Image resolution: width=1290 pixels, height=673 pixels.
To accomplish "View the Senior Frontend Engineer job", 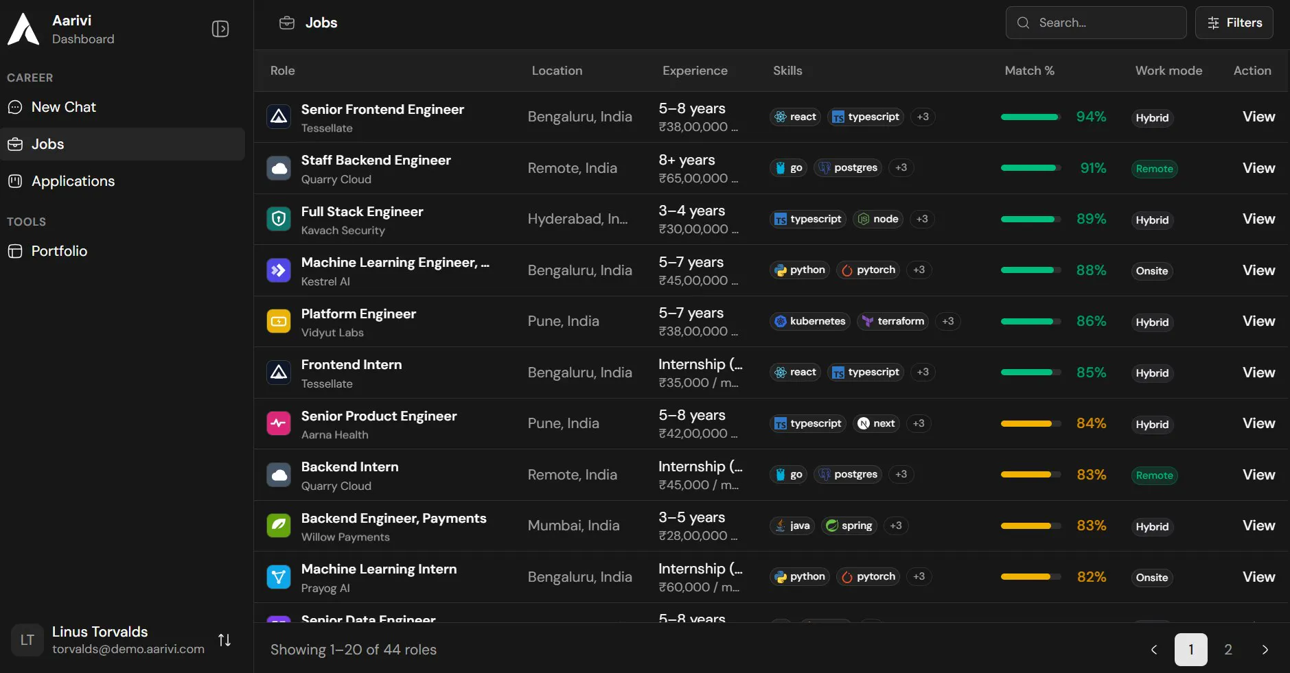I will (x=1258, y=117).
